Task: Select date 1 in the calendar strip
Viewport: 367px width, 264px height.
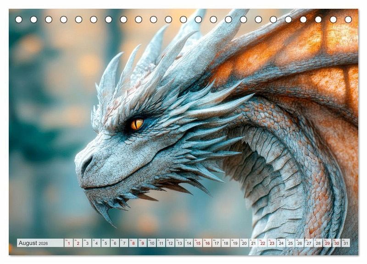Action: [68, 243]
